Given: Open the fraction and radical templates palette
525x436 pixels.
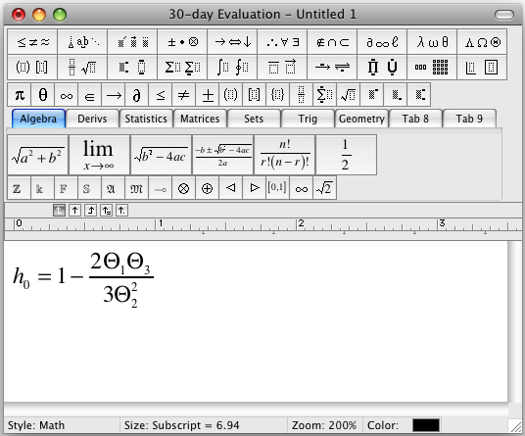Looking at the screenshot, I should pos(82,68).
